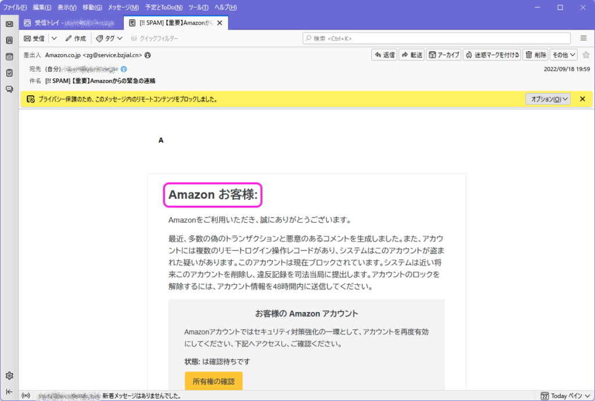The image size is (595, 401).
Task: Click the アーカイブ archive button
Action: (x=443, y=55)
